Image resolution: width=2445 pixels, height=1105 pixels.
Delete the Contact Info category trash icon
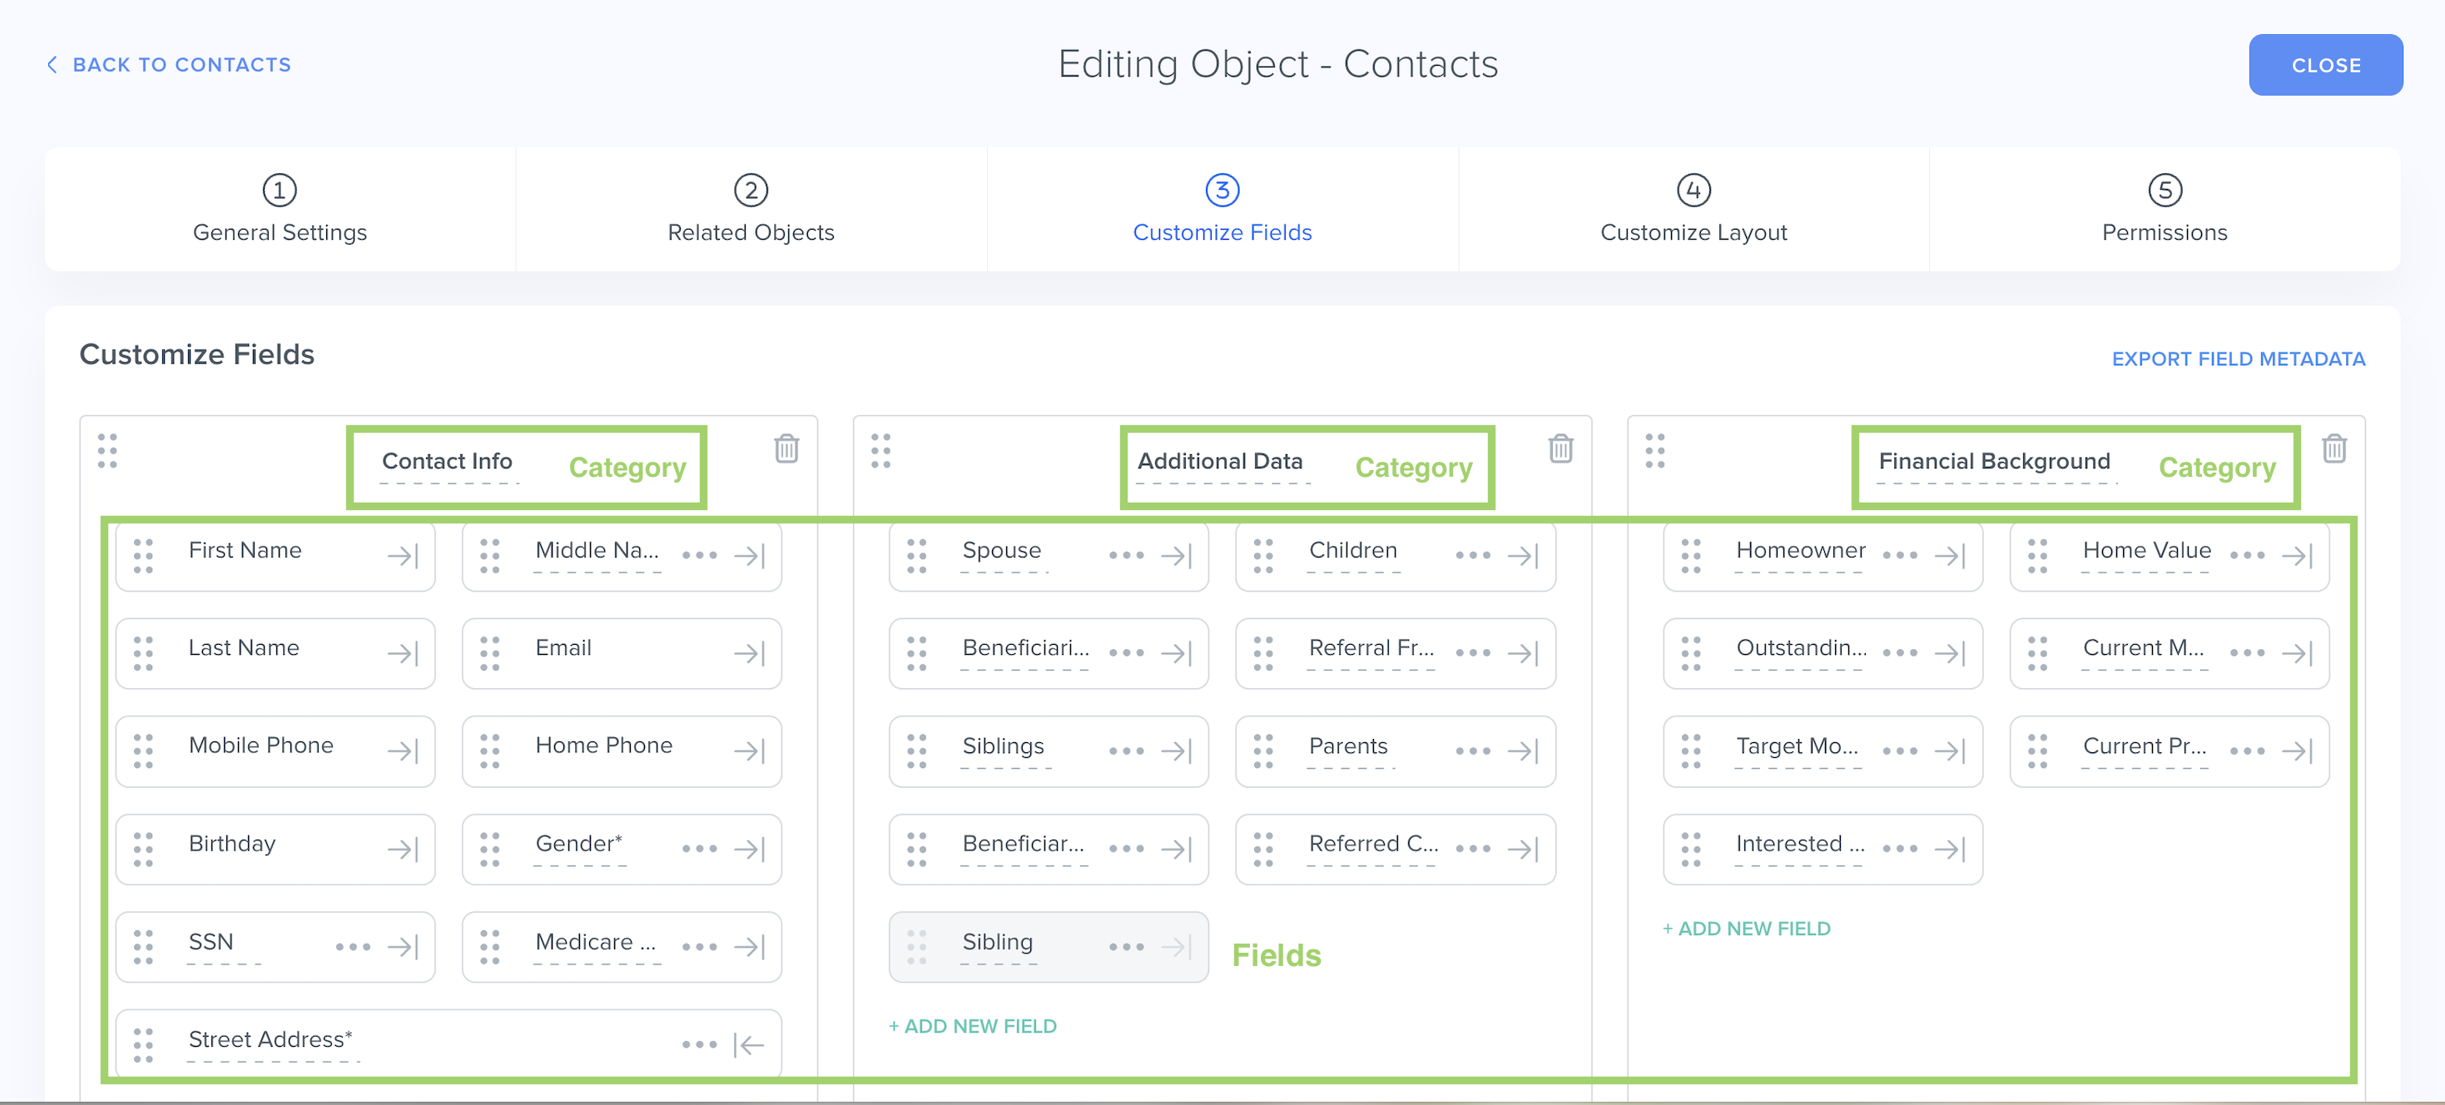point(786,448)
